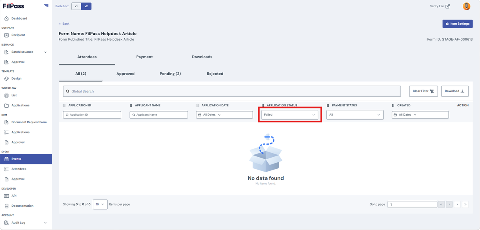Switch to version v1
The width and height of the screenshot is (480, 230).
[x=76, y=6]
